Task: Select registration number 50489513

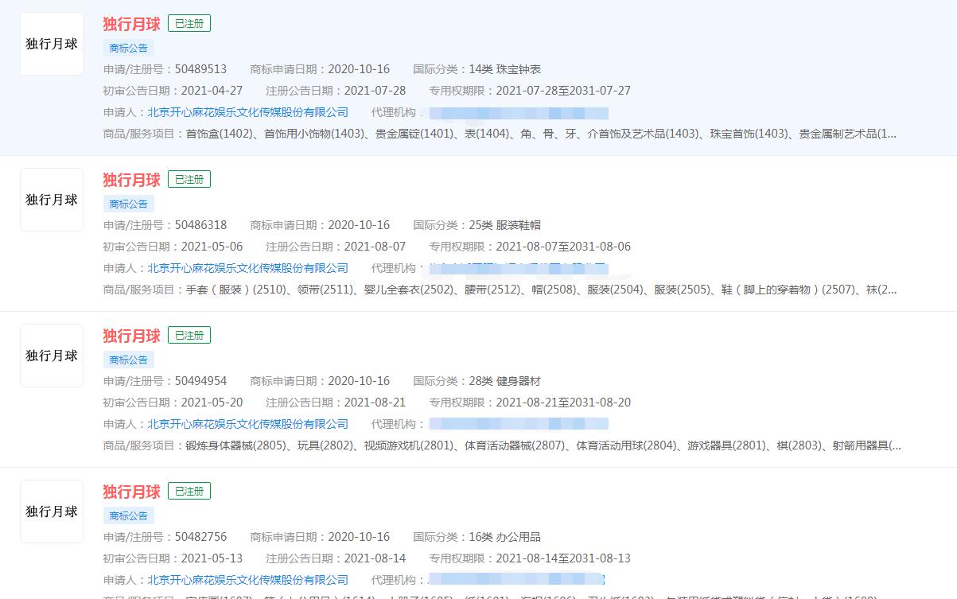Action: [200, 69]
